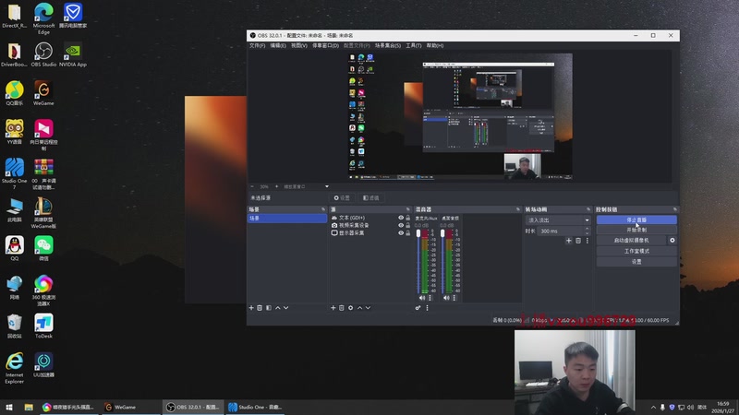Open the Help menu in OBS
Viewport: 739px width, 415px height.
(435, 45)
